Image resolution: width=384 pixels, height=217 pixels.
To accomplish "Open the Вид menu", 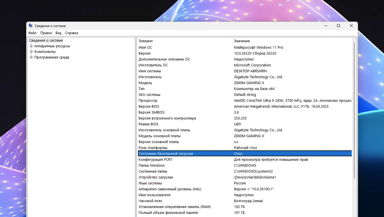I will click(x=58, y=33).
